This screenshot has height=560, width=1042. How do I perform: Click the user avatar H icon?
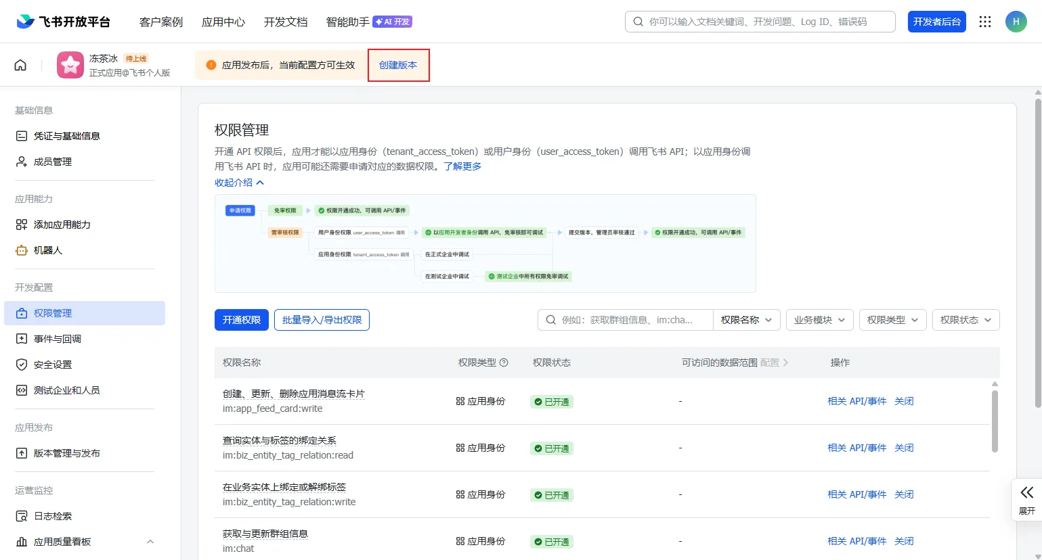1016,22
